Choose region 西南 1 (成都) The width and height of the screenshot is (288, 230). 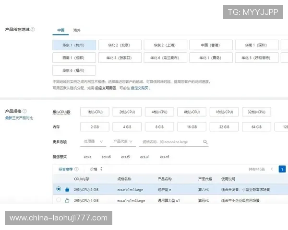coord(74,58)
